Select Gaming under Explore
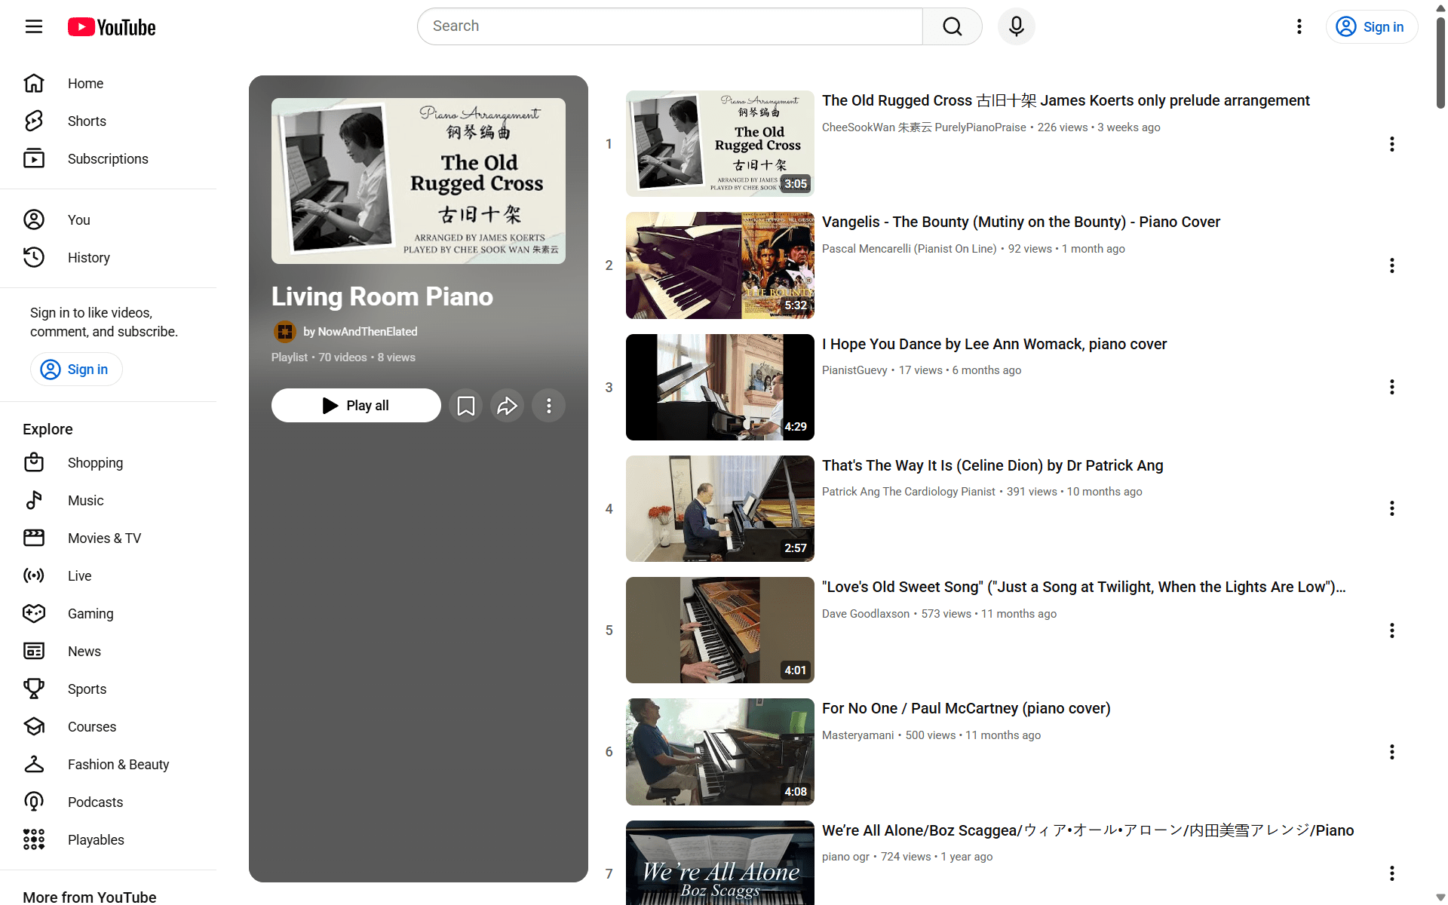Image resolution: width=1448 pixels, height=905 pixels. (x=90, y=614)
